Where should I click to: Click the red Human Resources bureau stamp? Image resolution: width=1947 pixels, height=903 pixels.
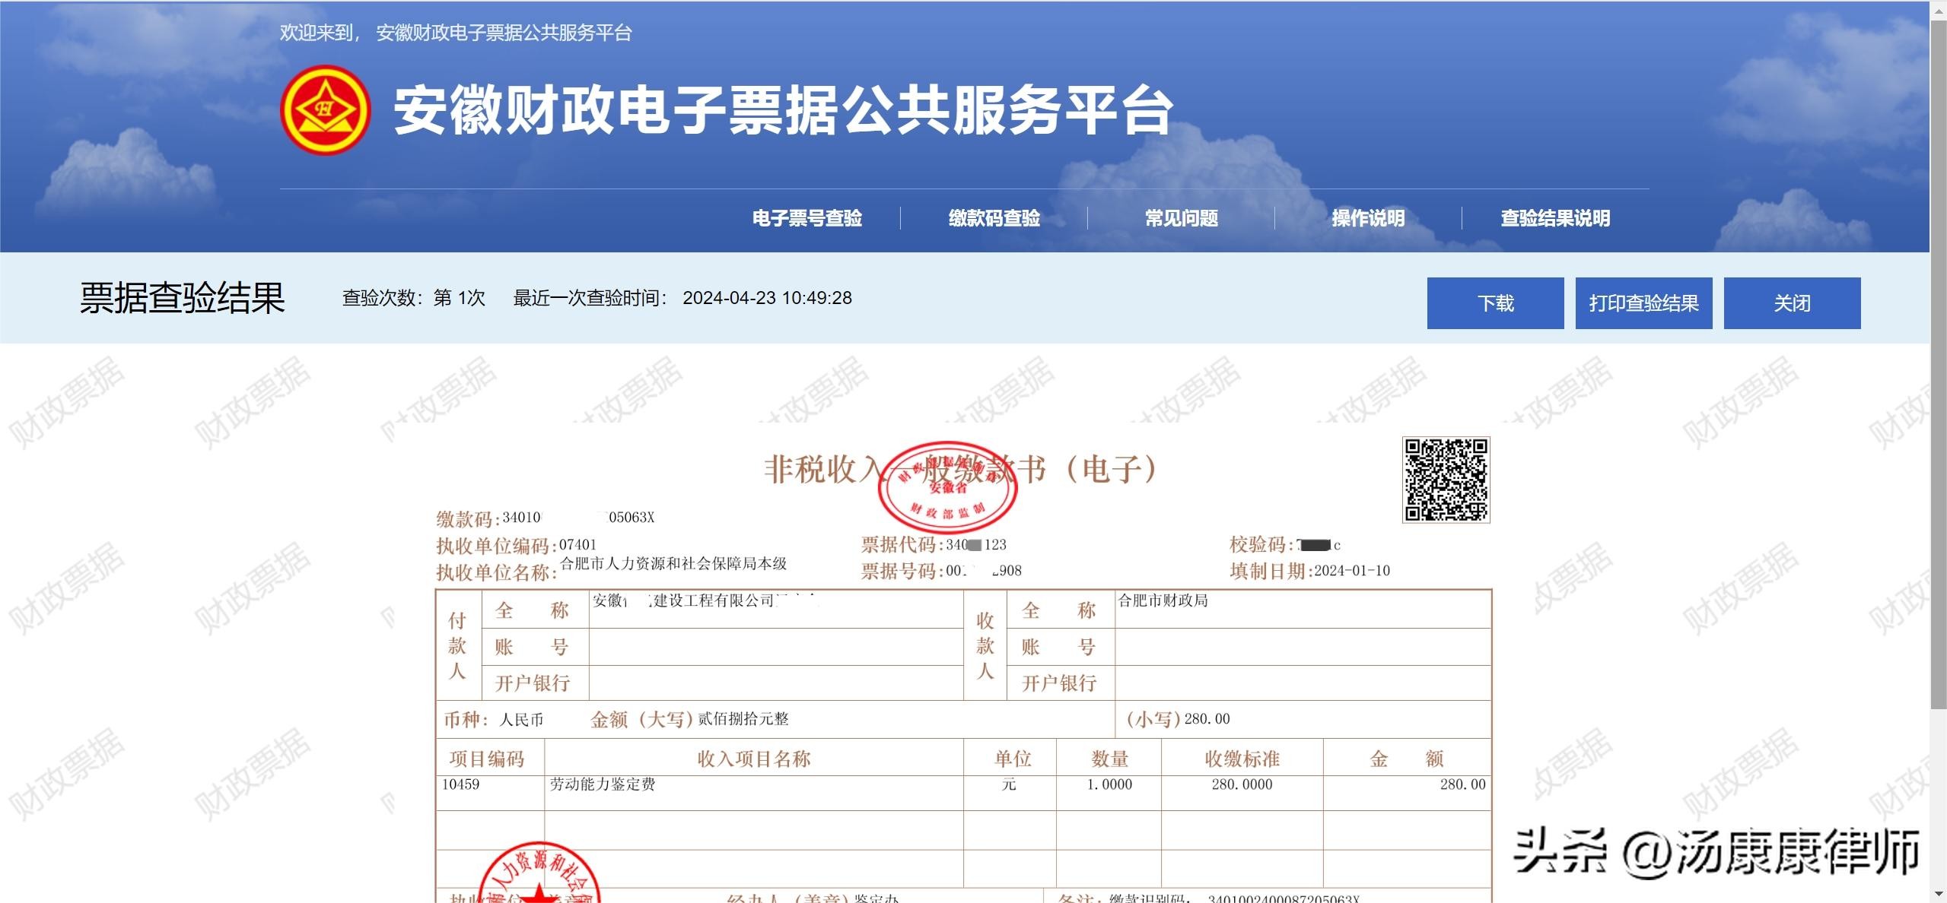point(538,876)
